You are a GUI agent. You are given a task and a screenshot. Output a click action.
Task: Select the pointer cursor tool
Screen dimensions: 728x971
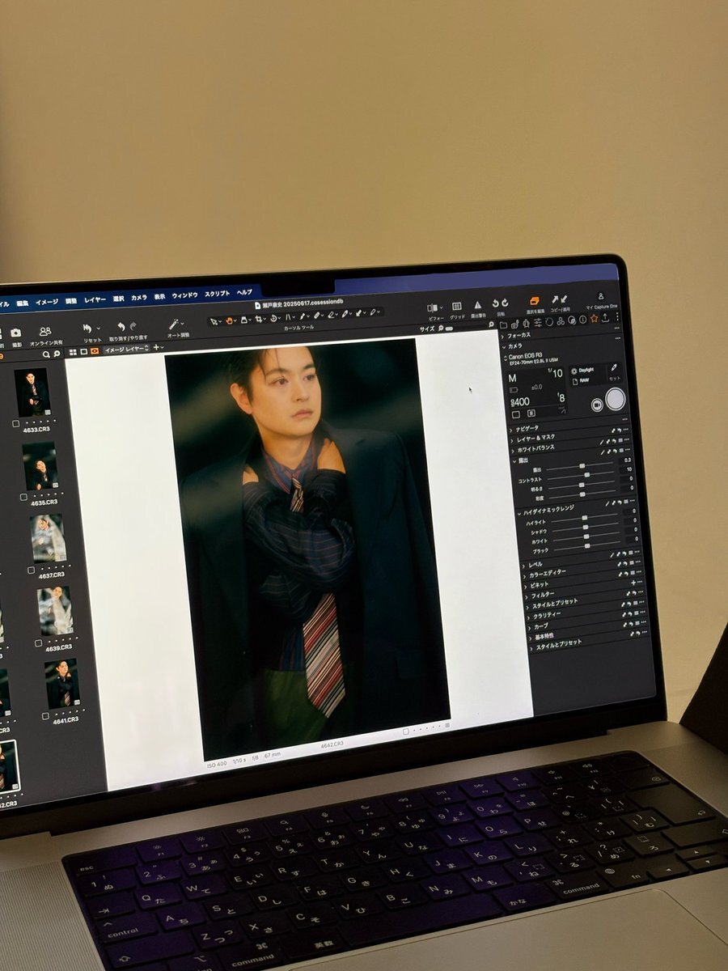pyautogui.click(x=214, y=321)
